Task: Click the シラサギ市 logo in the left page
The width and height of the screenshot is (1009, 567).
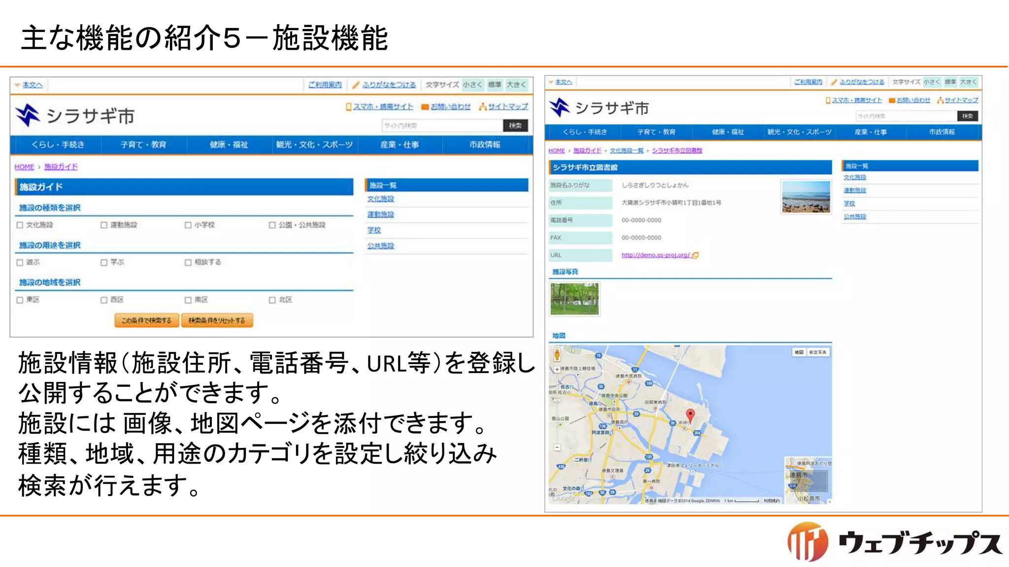Action: pyautogui.click(x=74, y=116)
